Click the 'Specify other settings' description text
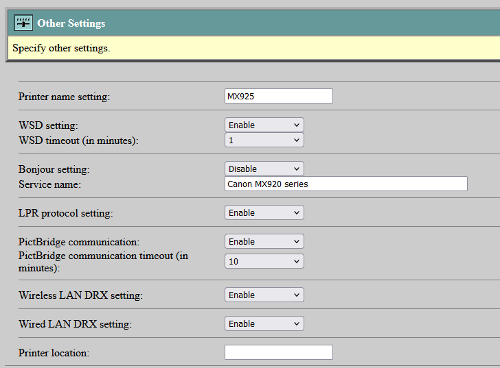 (x=61, y=49)
